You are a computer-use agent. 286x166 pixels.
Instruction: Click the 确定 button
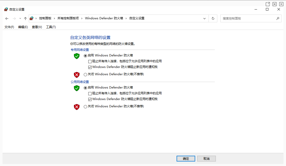186,158
